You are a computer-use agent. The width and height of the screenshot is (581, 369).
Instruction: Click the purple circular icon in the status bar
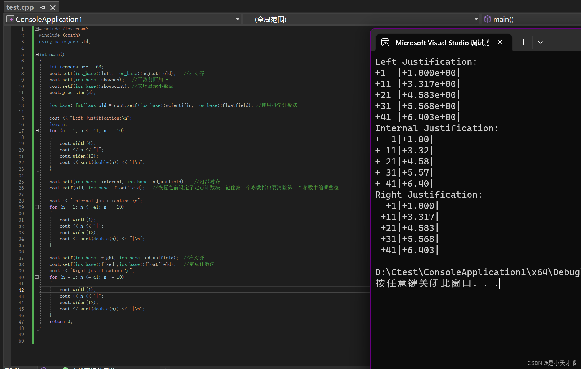tap(43, 368)
